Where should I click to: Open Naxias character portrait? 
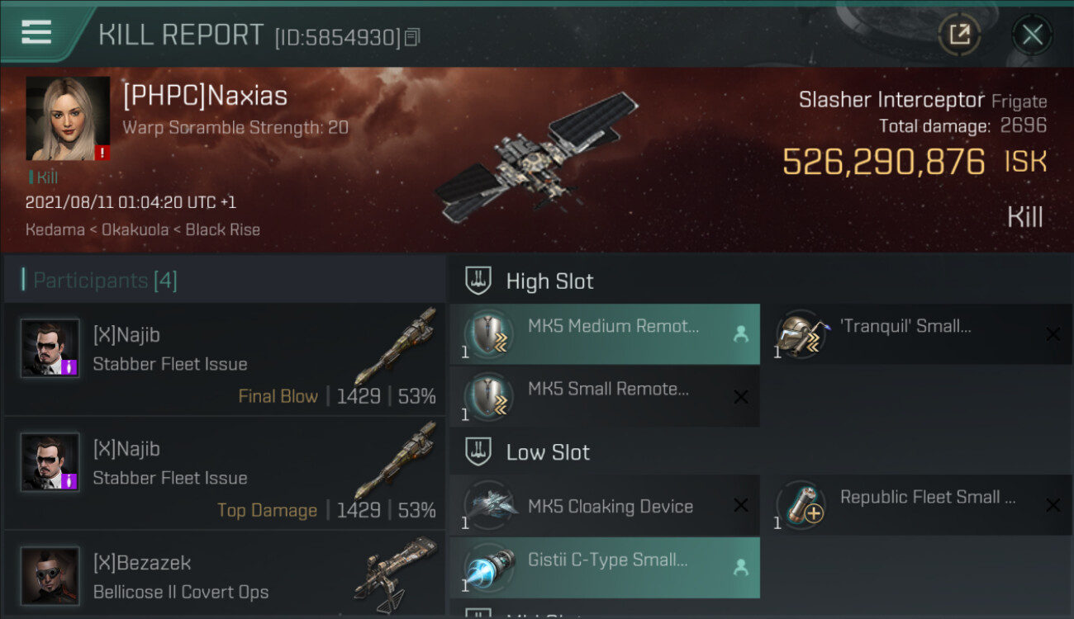[68, 119]
